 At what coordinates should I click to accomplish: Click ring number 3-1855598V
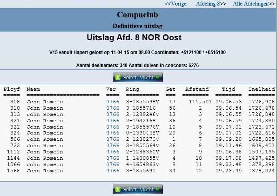[x=143, y=102]
